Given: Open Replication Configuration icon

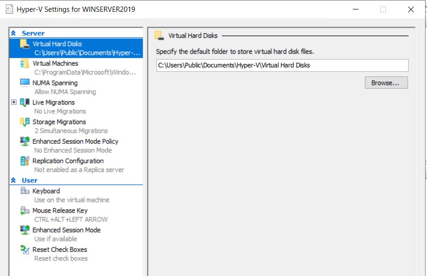Looking at the screenshot, I should coord(25,161).
